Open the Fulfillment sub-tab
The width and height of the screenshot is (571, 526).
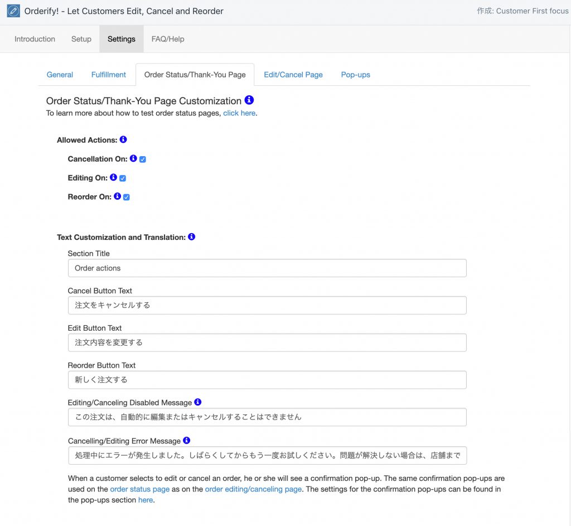click(109, 75)
